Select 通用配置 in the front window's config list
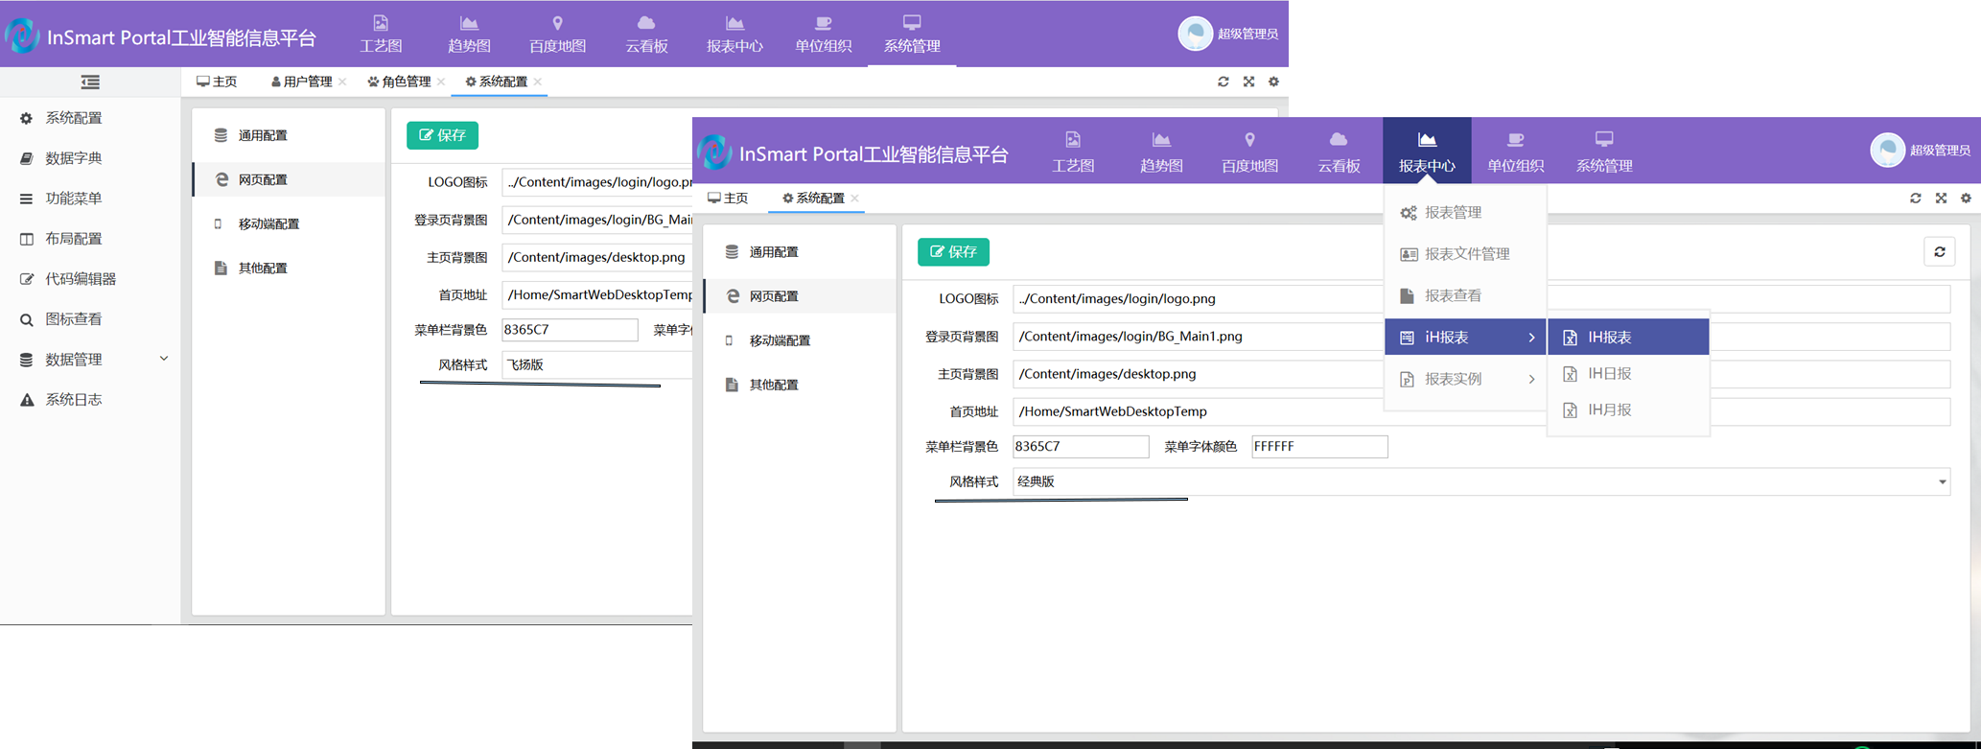This screenshot has height=749, width=1981. (x=800, y=252)
